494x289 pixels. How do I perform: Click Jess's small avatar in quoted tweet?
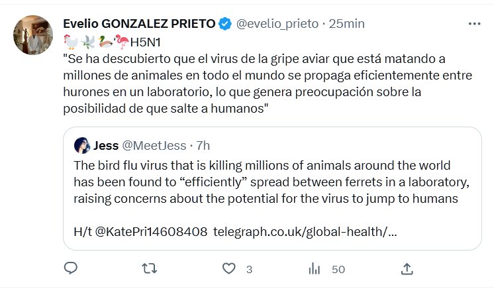pos(82,145)
